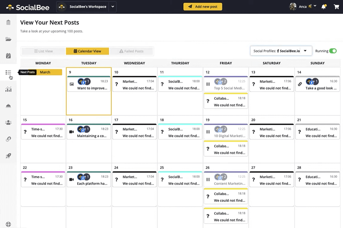Click the 18:00 time on Thursday 25 post

click(196, 176)
